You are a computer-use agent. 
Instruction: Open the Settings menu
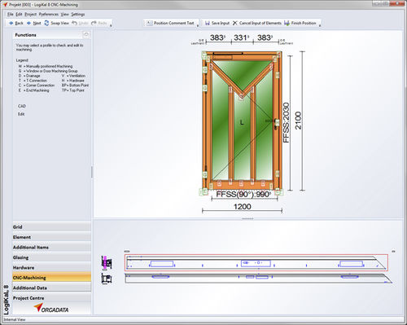78,14
